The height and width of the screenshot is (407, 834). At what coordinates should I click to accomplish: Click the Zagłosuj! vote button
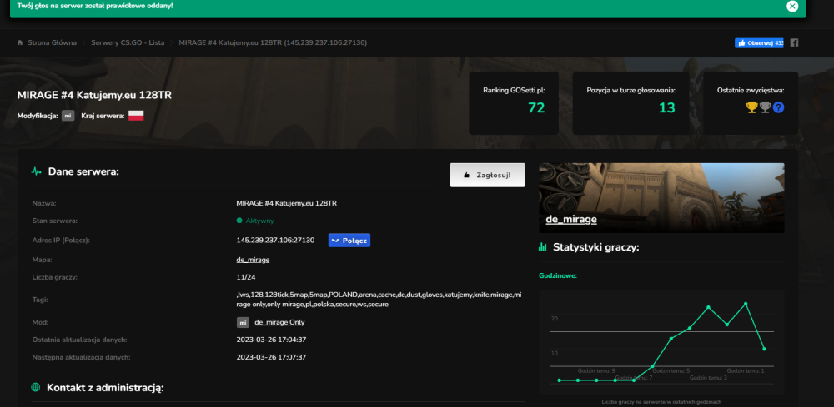coord(487,175)
